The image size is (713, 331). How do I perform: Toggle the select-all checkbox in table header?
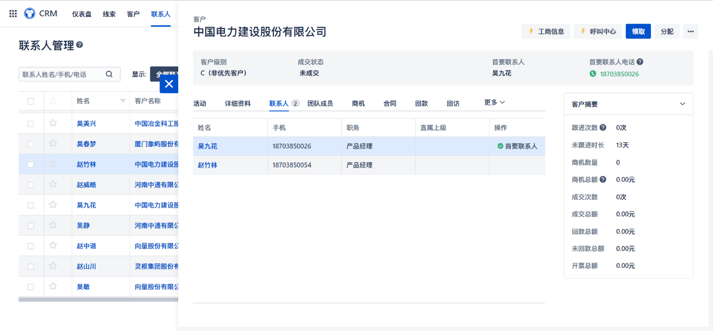(x=31, y=101)
